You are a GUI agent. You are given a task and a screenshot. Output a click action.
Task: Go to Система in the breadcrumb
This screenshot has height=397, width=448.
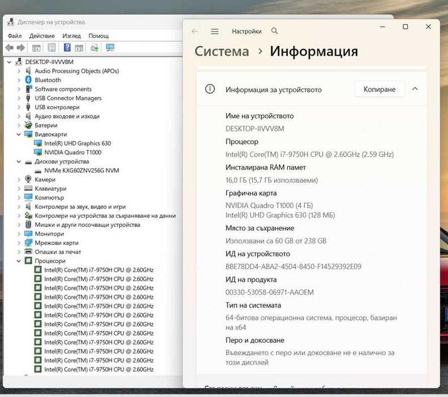[221, 51]
